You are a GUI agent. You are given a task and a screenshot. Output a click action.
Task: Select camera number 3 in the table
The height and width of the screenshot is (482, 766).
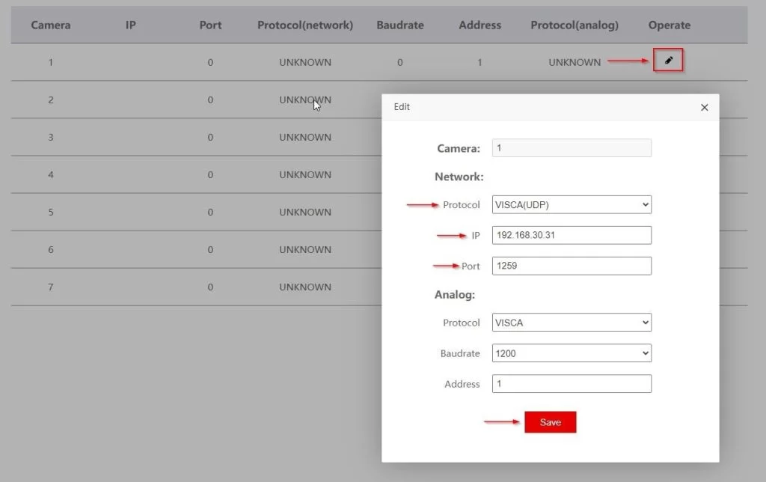[51, 138]
